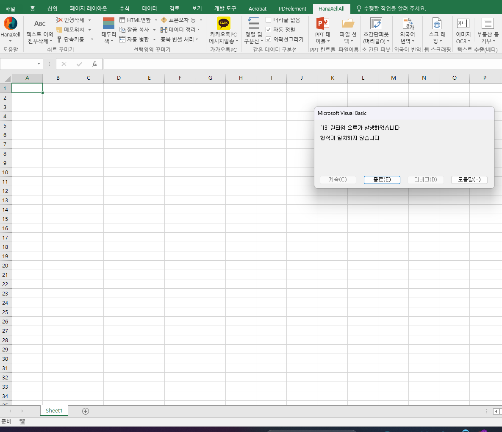Screen dimensions: 502x432
Task: Toggle the 외곽선그리기 checkbox
Action: coord(269,39)
